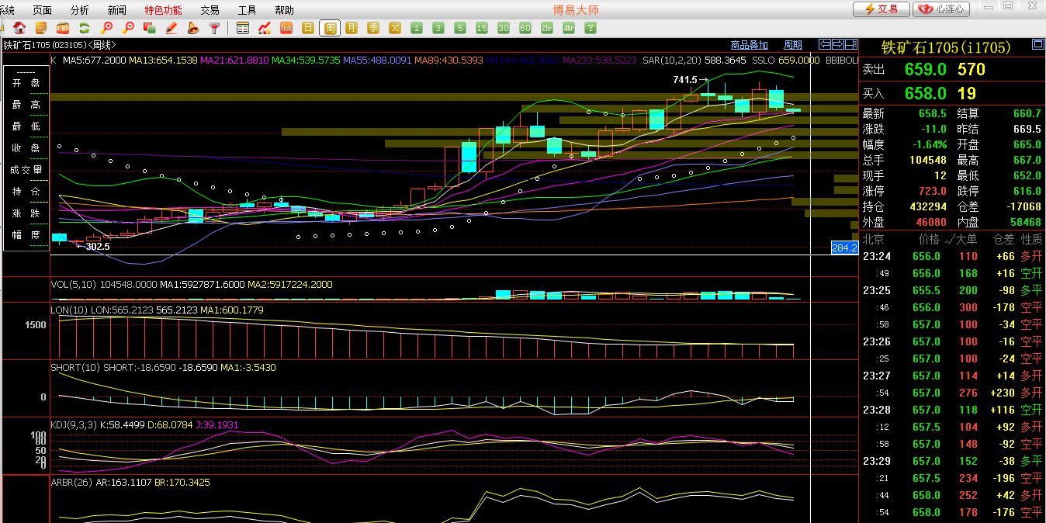The height and width of the screenshot is (523, 1046).
Task: Navigate forward with the right arrow box
Action: [x=838, y=44]
